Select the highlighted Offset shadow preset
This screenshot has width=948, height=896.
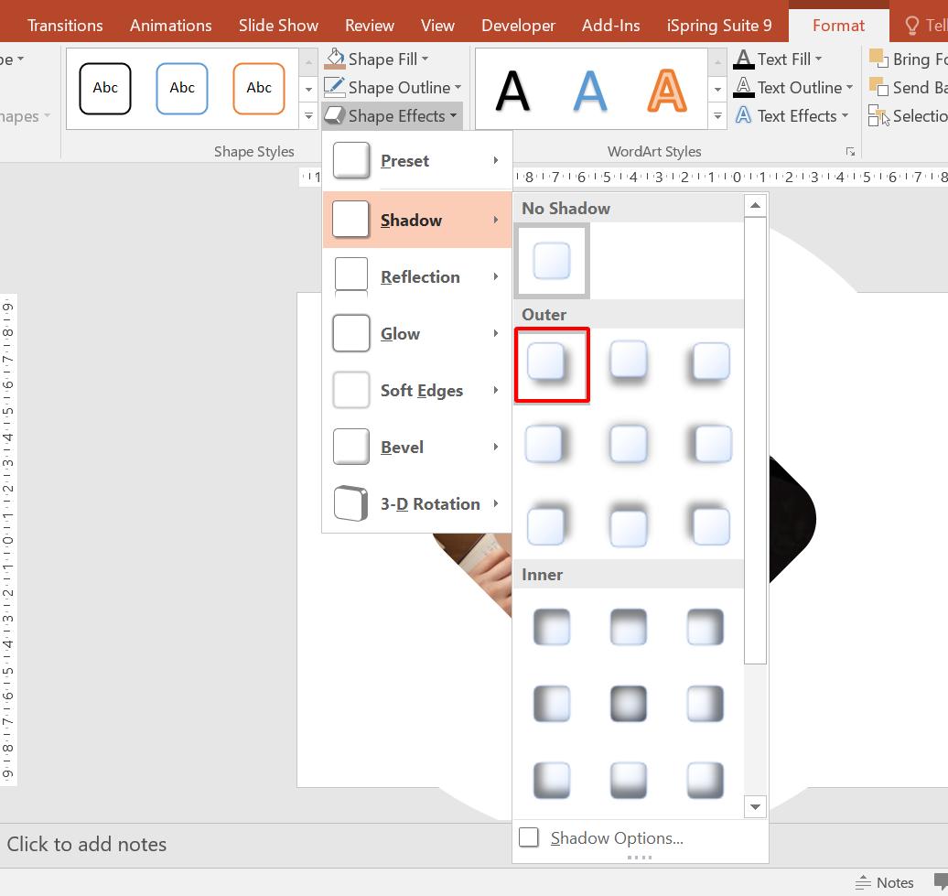pyautogui.click(x=552, y=363)
